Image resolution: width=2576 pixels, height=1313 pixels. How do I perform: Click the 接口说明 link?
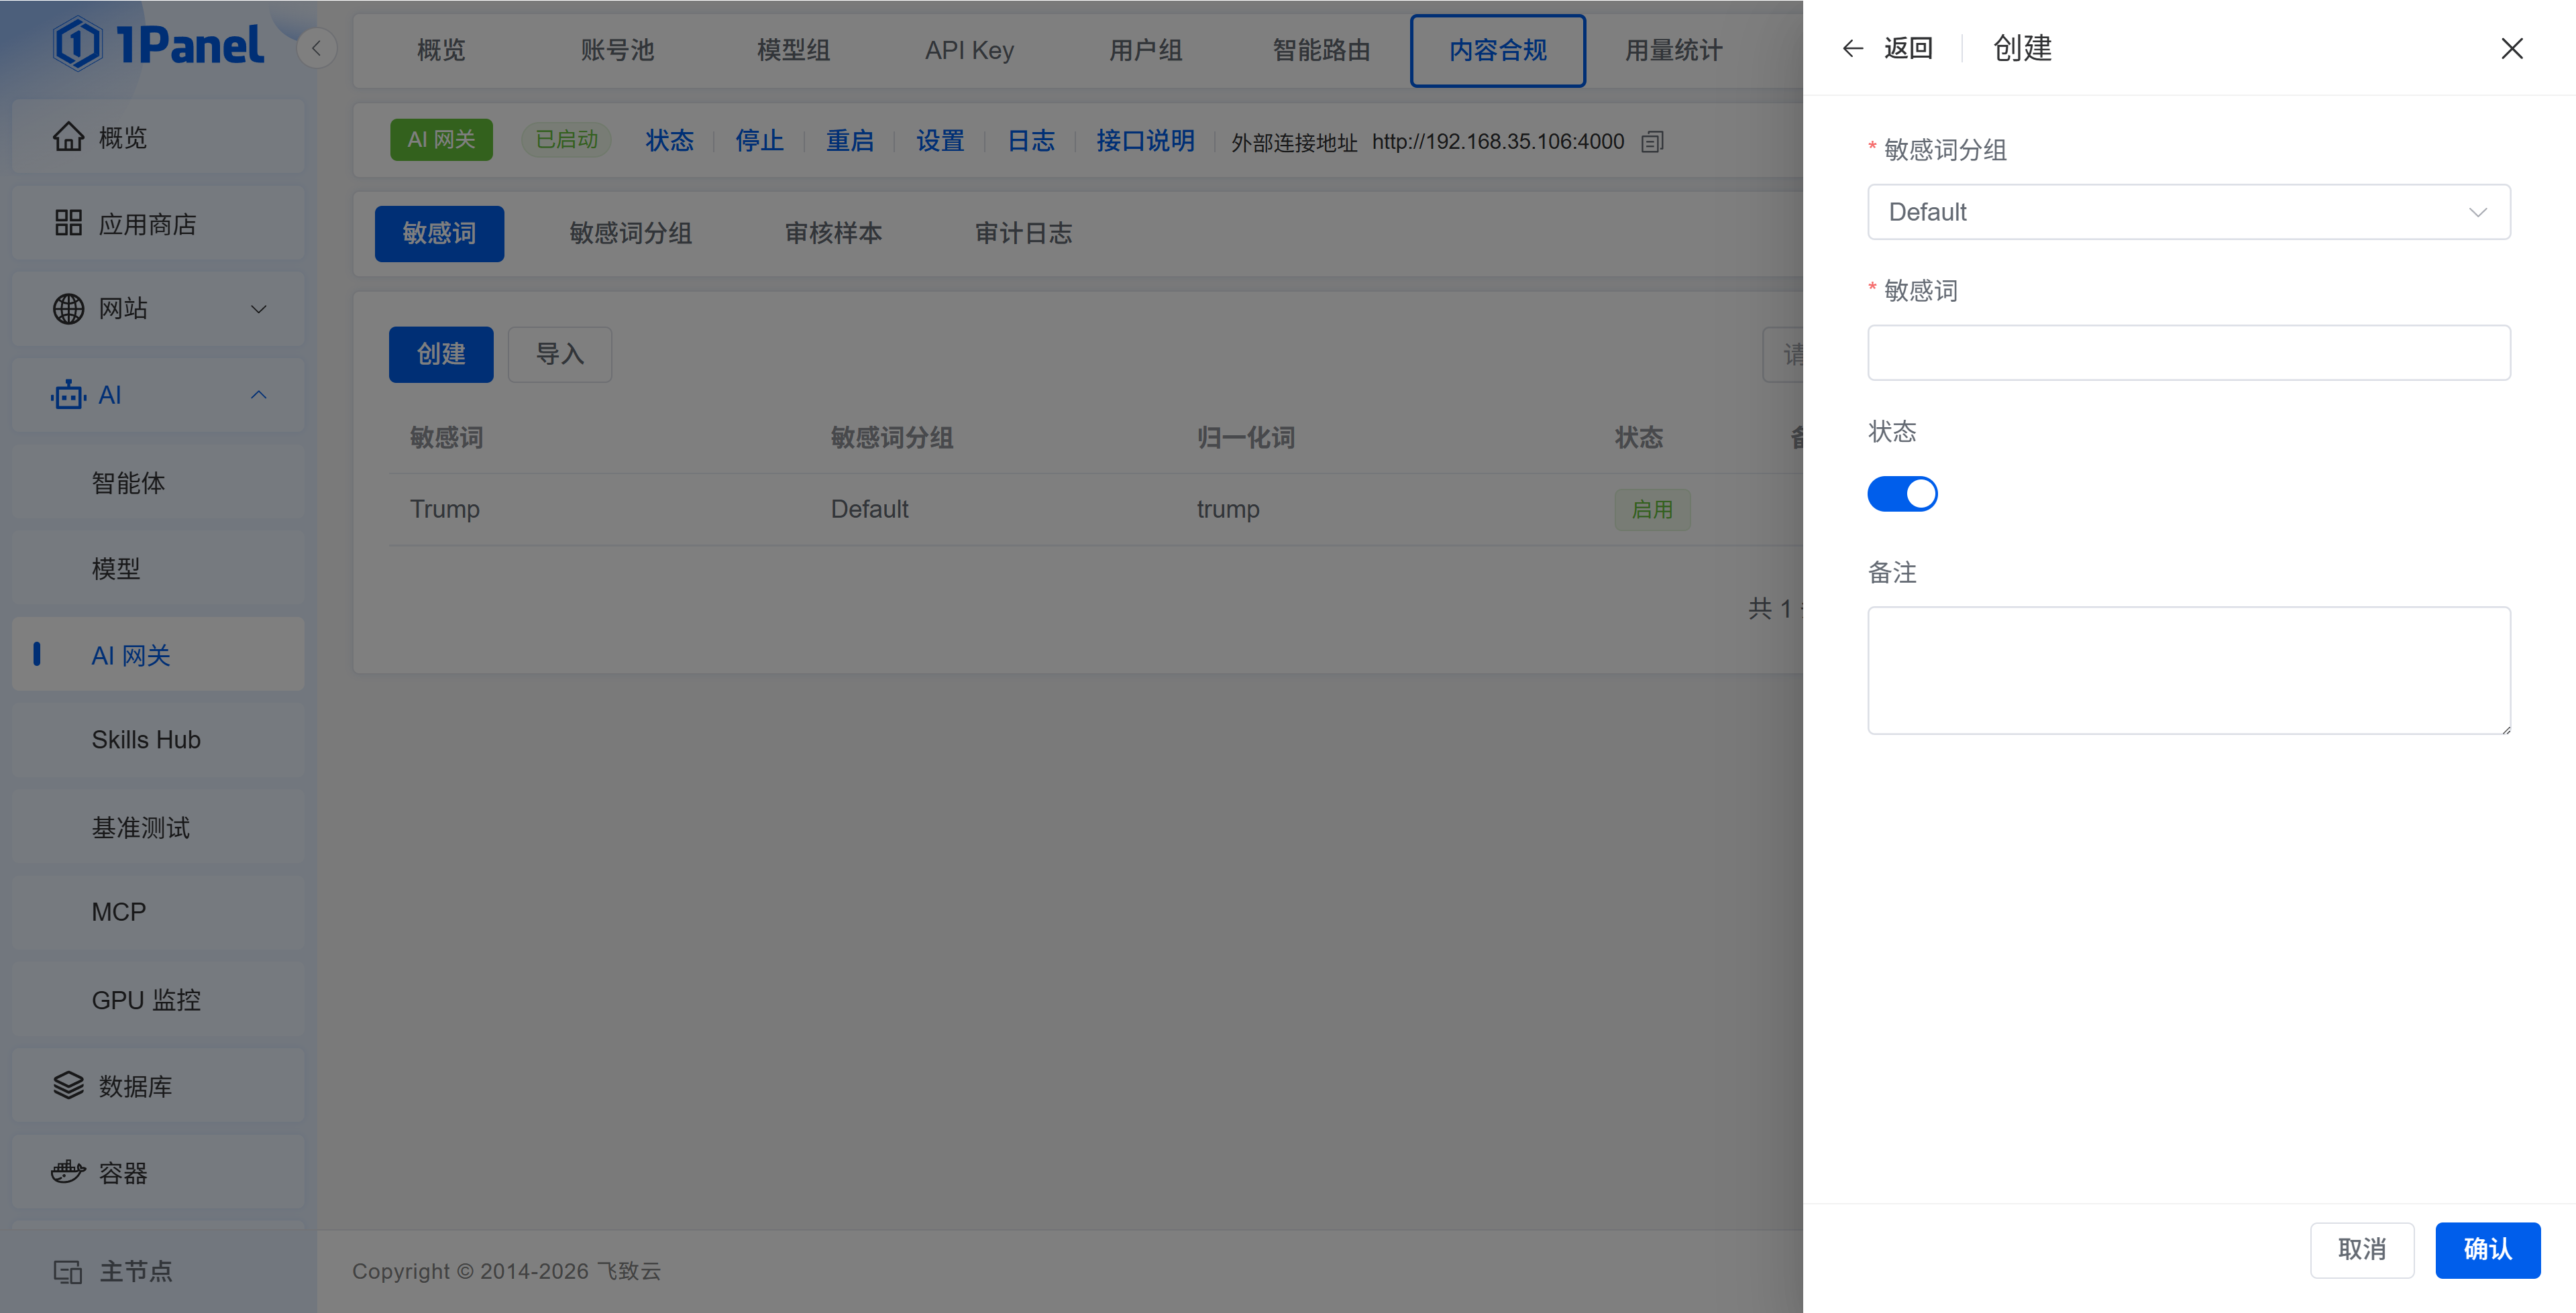(1145, 141)
